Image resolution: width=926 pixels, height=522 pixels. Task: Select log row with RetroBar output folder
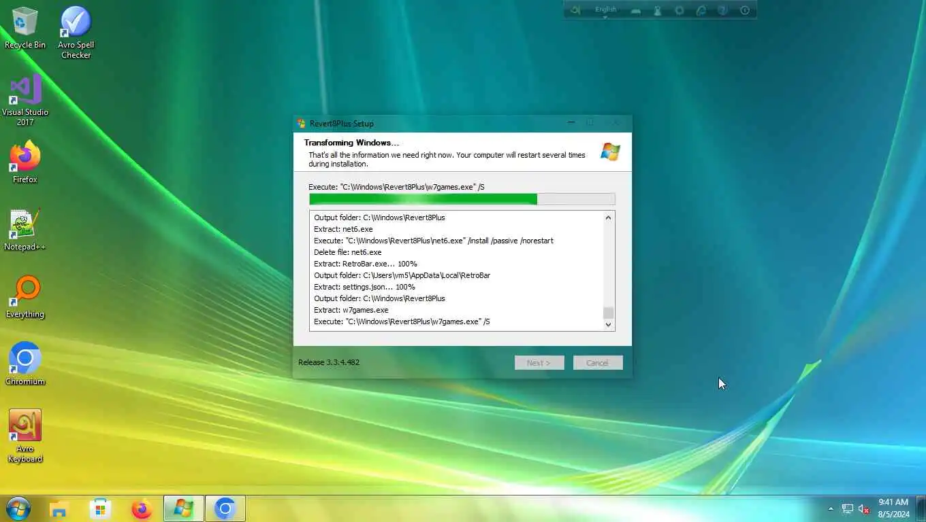[402, 275]
